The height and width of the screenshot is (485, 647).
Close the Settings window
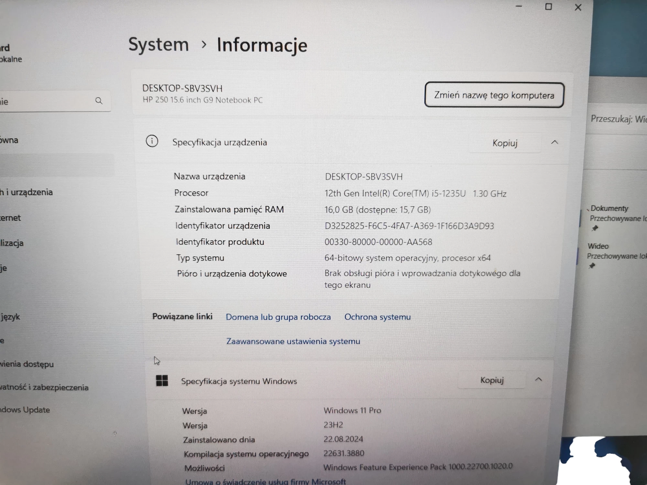(578, 7)
